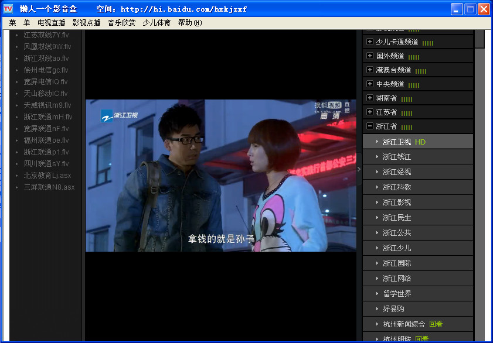Select the 浙江民生 channel
This screenshot has width=493, height=343.
[418, 218]
